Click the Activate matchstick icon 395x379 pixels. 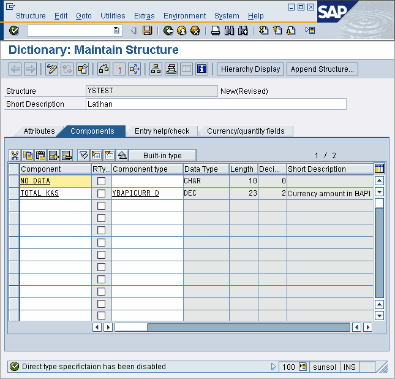coord(119,69)
